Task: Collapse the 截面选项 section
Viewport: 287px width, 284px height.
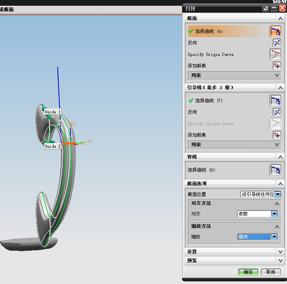Action: (280, 184)
